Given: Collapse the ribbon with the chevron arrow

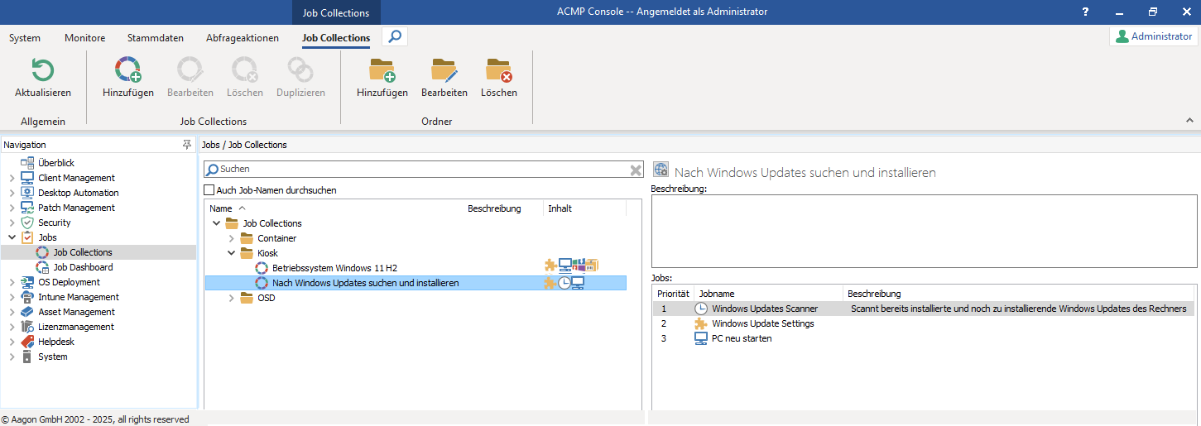Looking at the screenshot, I should pyautogui.click(x=1189, y=121).
